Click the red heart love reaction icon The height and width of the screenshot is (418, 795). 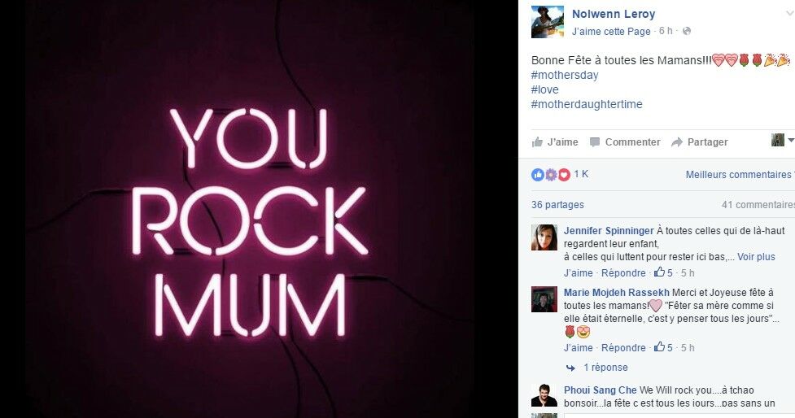click(564, 175)
